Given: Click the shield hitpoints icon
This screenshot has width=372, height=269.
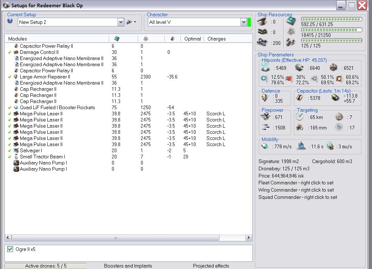Looking at the screenshot, I should point(266,68).
